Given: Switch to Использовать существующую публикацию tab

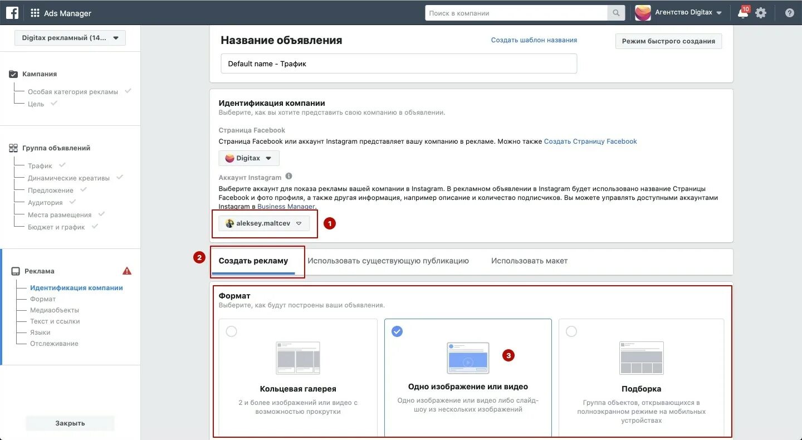Looking at the screenshot, I should (x=388, y=261).
